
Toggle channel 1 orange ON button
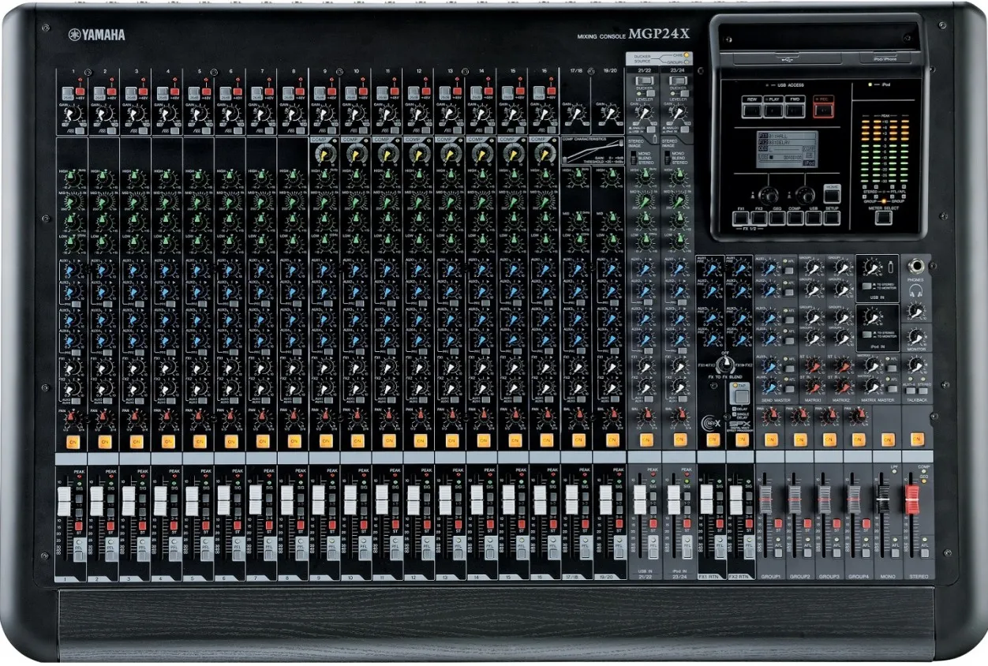(73, 441)
